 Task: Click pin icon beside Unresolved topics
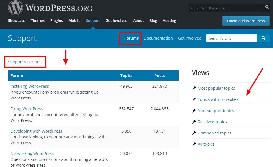point(194,133)
